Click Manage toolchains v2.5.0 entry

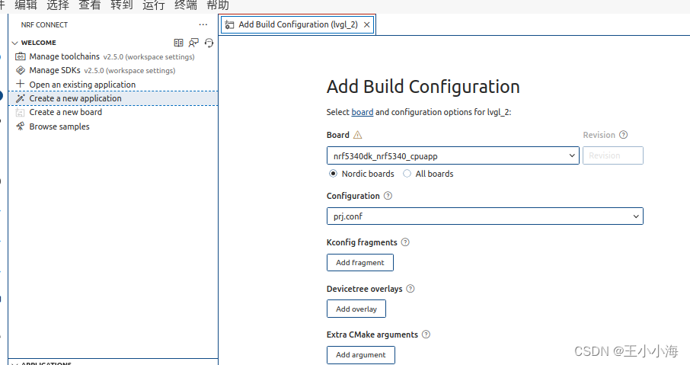pos(113,56)
